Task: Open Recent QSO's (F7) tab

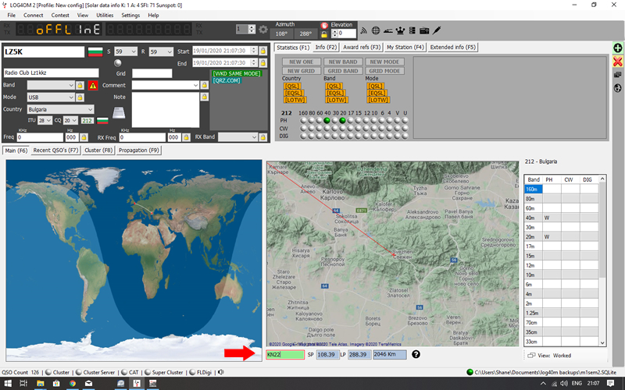Action: (55, 150)
